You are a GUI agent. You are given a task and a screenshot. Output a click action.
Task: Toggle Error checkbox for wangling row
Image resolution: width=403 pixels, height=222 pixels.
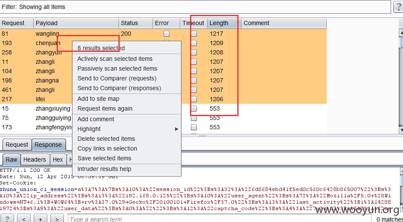pyautogui.click(x=167, y=34)
